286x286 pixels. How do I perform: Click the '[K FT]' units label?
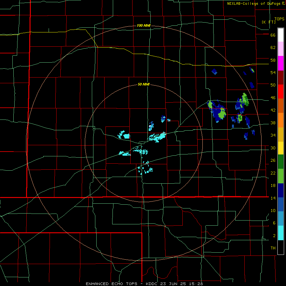[x=269, y=22]
